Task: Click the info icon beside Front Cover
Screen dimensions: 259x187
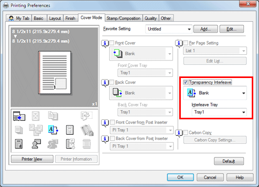Action: pyautogui.click(x=105, y=43)
